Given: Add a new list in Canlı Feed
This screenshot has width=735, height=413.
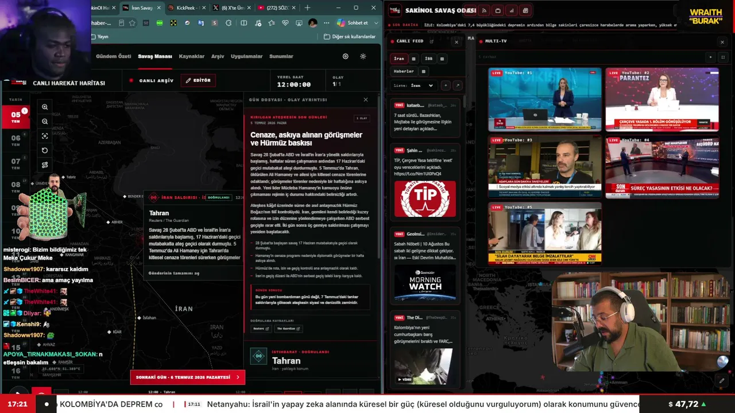Looking at the screenshot, I should [x=445, y=85].
